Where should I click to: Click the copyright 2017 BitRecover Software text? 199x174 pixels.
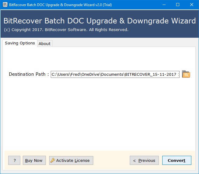coord(66,30)
